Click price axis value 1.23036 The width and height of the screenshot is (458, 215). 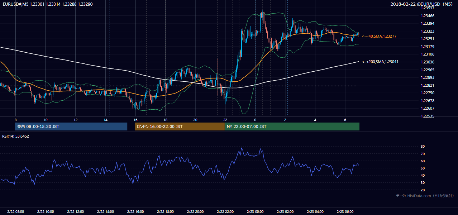[x=428, y=62]
